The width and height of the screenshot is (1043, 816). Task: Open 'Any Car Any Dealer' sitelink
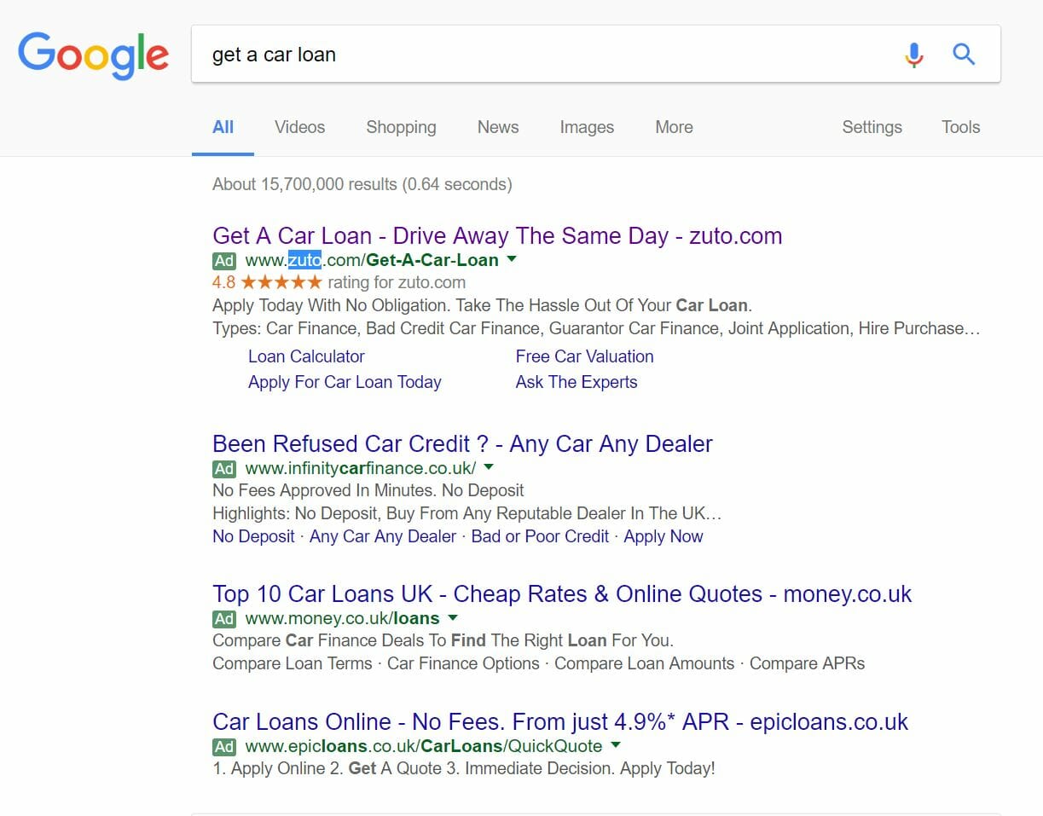pos(383,536)
